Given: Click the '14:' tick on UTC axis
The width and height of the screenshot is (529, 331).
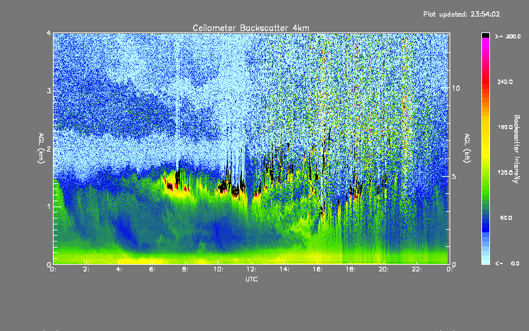Looking at the screenshot, I should click(x=284, y=269).
